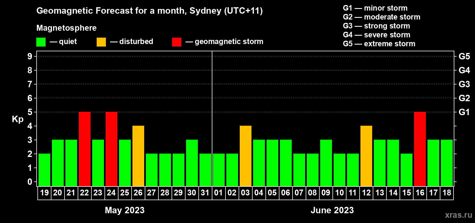The width and height of the screenshot is (475, 223).
Task: Click the G4 right axis label
Action: pyautogui.click(x=464, y=70)
